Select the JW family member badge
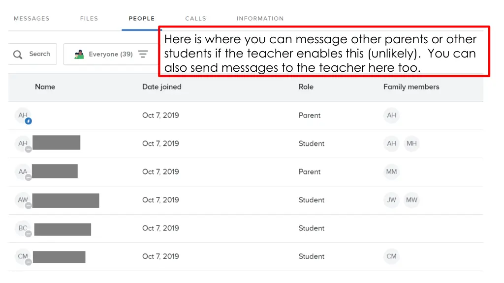 (391, 200)
